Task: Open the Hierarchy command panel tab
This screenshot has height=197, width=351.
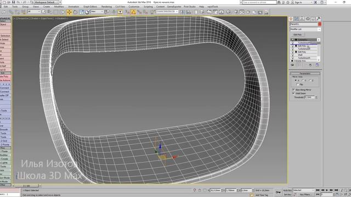Action: tap(302, 19)
